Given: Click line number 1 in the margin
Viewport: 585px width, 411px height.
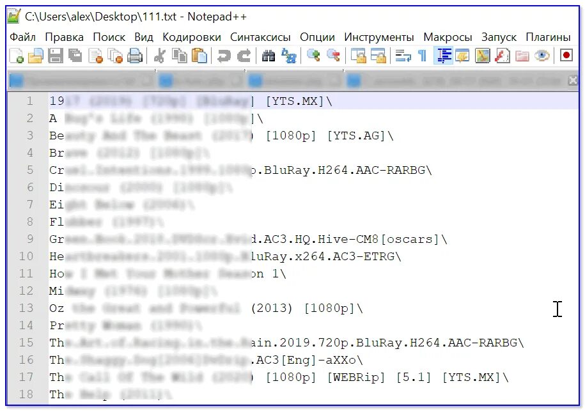Looking at the screenshot, I should click(x=29, y=101).
